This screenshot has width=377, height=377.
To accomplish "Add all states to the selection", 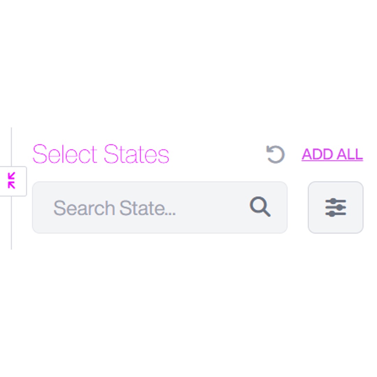I will pyautogui.click(x=332, y=154).
